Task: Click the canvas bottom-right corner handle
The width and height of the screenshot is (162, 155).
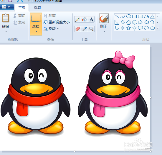Action: pos(151,151)
